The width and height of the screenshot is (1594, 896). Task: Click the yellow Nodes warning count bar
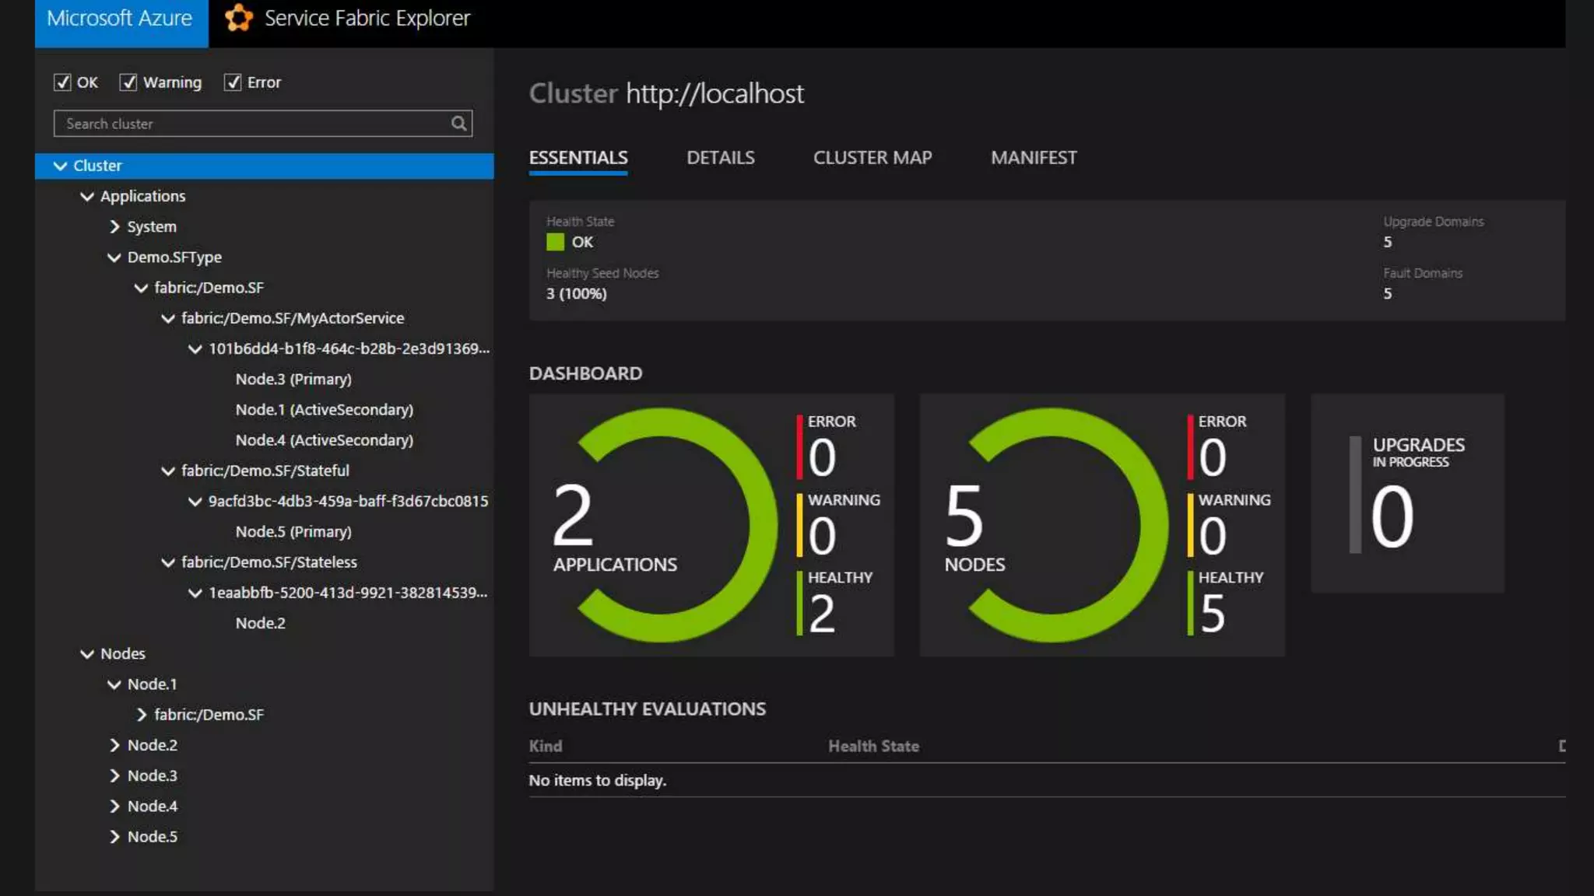1190,526
